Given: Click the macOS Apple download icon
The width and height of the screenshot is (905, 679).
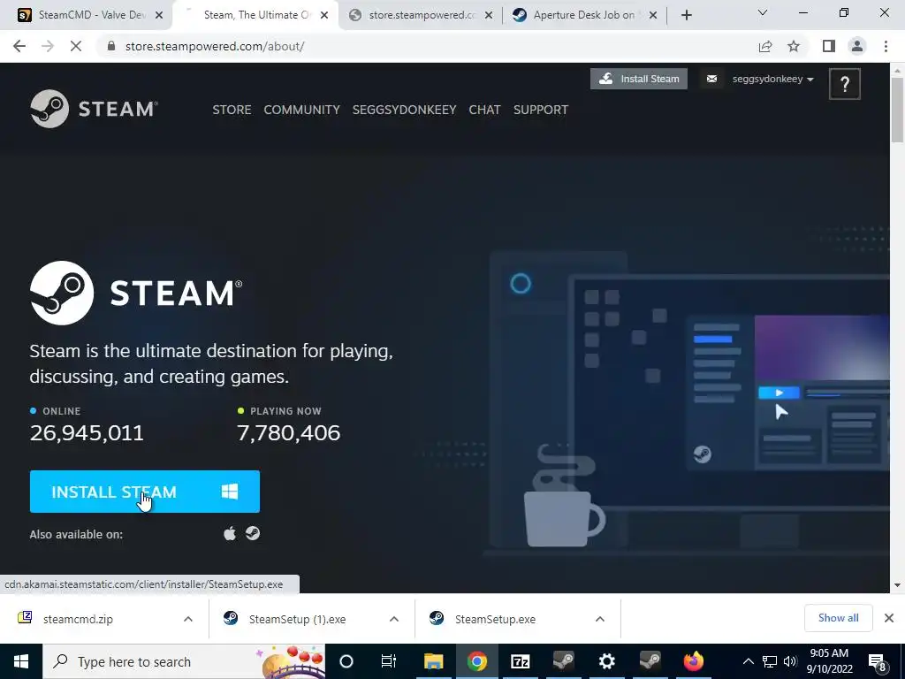Looking at the screenshot, I should [x=230, y=533].
